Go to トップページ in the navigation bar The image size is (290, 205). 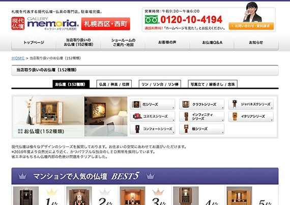[x=34, y=43]
